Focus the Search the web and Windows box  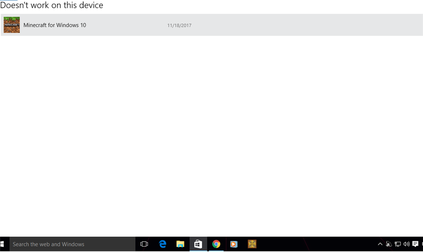tap(72, 244)
